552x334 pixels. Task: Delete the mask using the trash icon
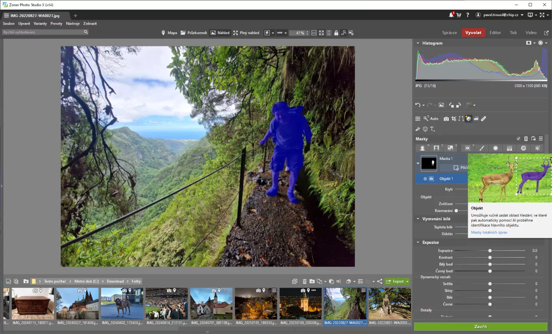tap(526, 139)
